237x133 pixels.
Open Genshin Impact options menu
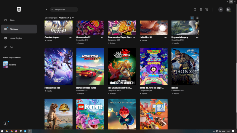71,37
